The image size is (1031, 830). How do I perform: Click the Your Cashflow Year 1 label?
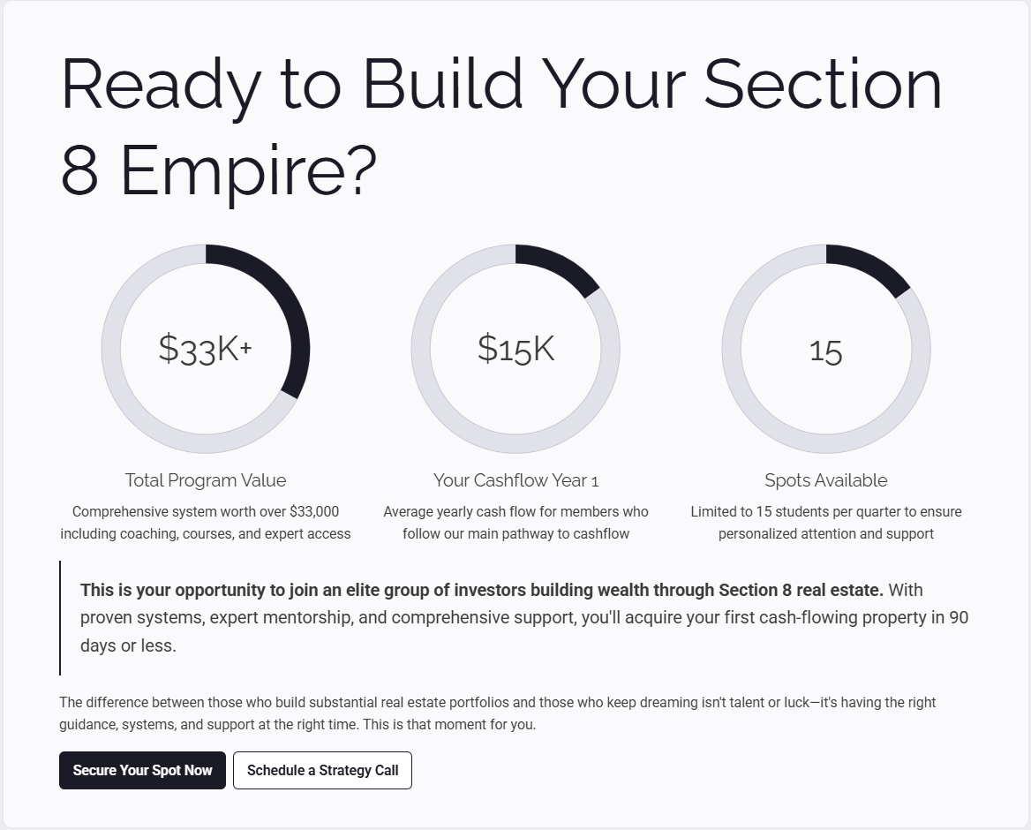point(515,480)
